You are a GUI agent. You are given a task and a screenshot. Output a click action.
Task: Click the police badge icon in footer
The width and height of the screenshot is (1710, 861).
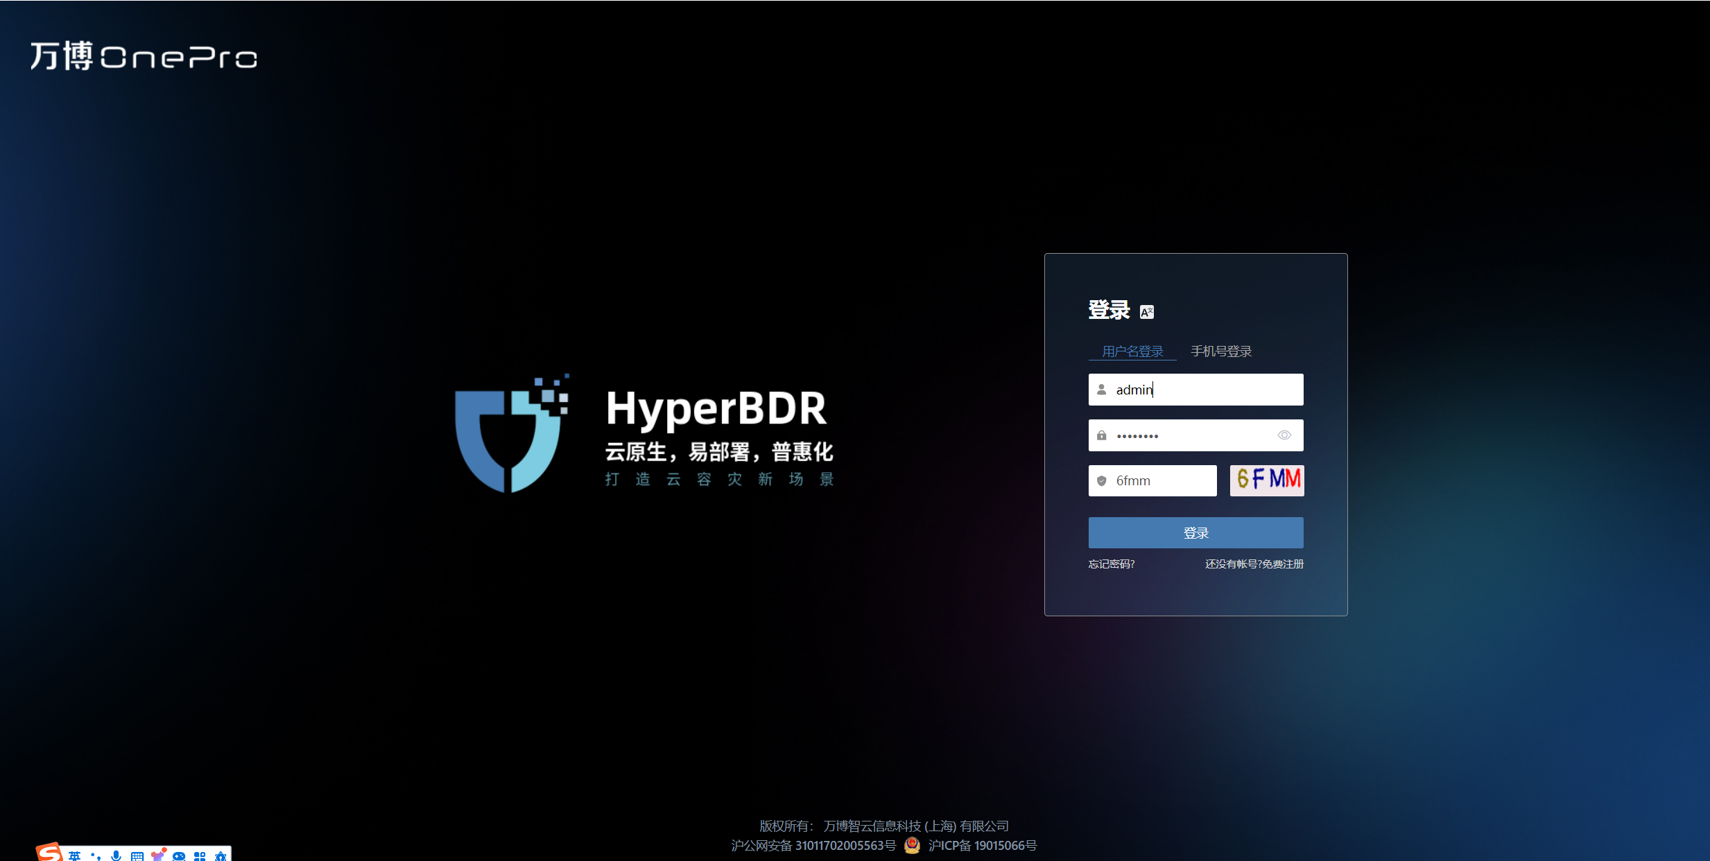click(x=913, y=845)
